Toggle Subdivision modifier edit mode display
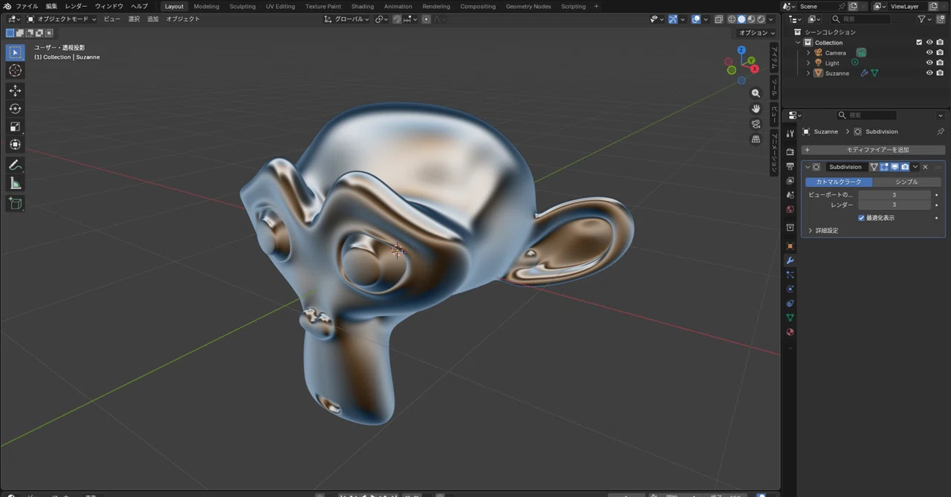 [884, 167]
